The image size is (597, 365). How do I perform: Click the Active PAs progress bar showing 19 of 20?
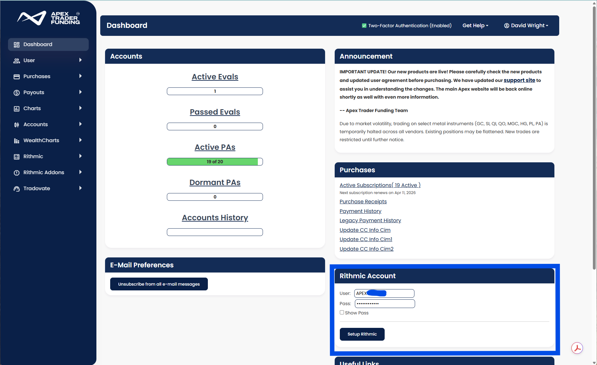pos(215,161)
